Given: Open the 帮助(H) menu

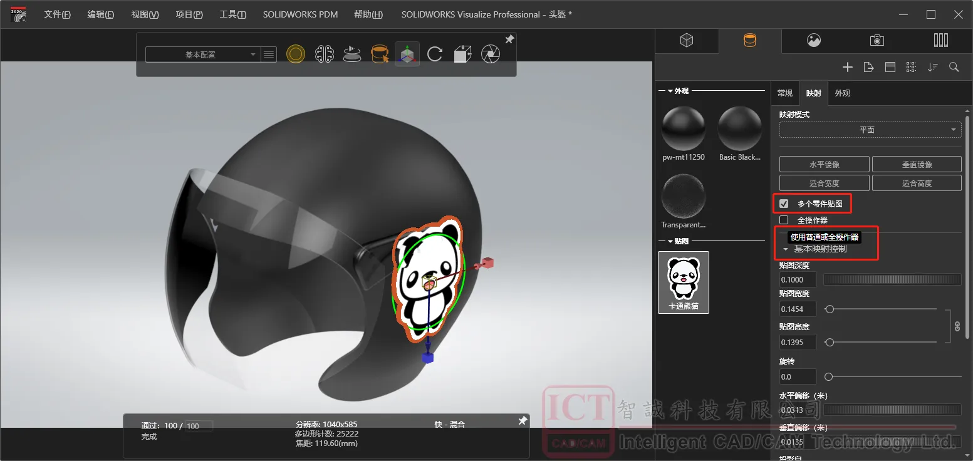Looking at the screenshot, I should [368, 14].
